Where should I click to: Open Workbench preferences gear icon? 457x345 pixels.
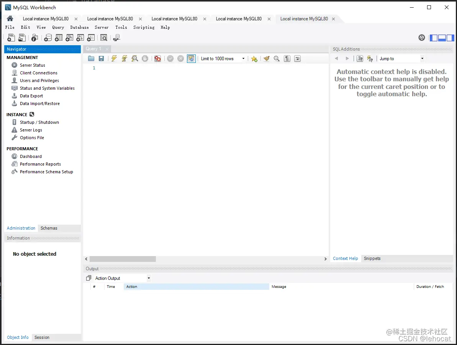421,38
